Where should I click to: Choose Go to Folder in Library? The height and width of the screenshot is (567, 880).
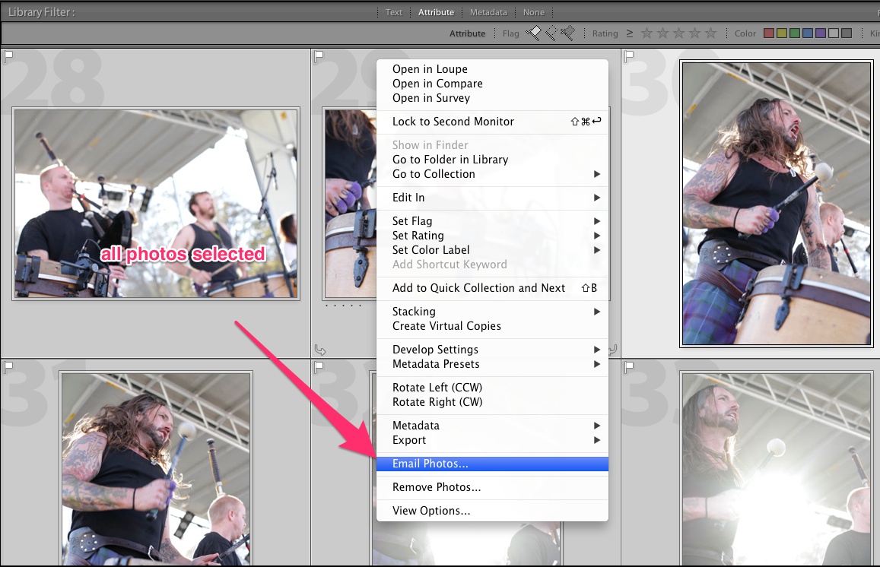click(x=492, y=160)
